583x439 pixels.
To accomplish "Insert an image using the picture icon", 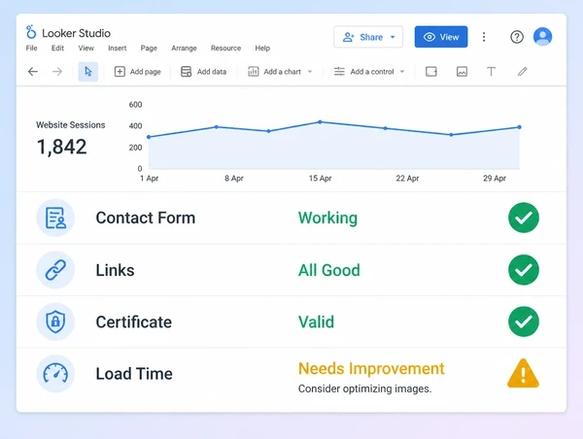I will pyautogui.click(x=462, y=71).
